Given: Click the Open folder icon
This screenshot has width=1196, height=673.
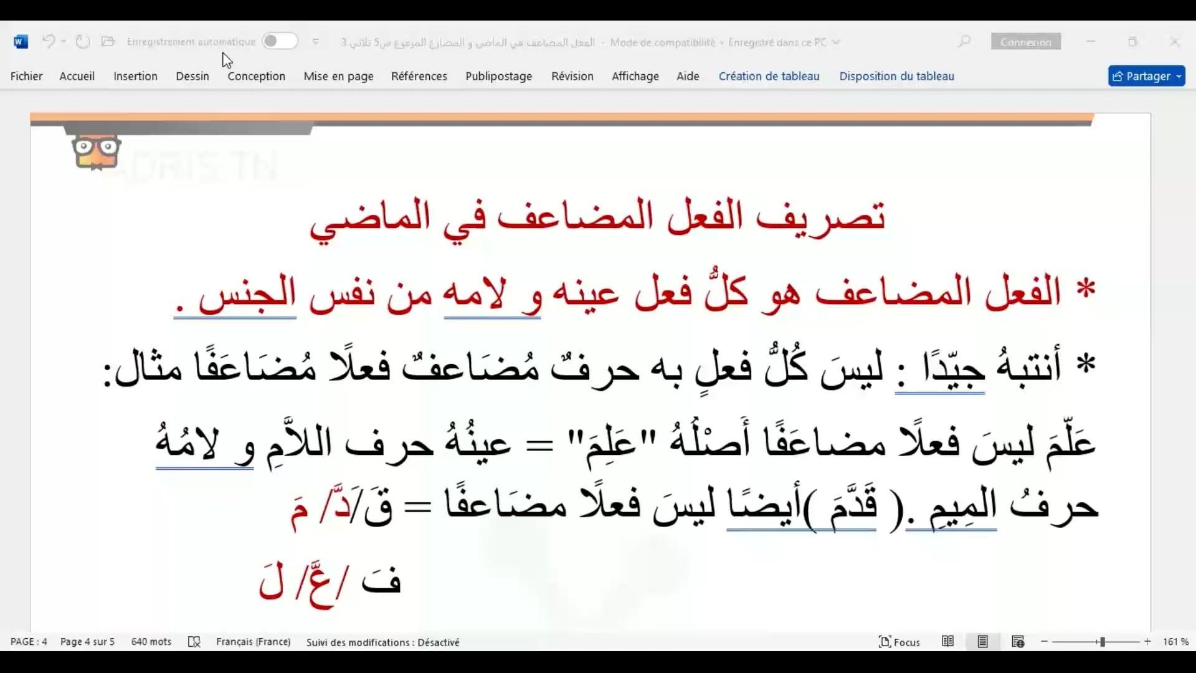Looking at the screenshot, I should [108, 42].
